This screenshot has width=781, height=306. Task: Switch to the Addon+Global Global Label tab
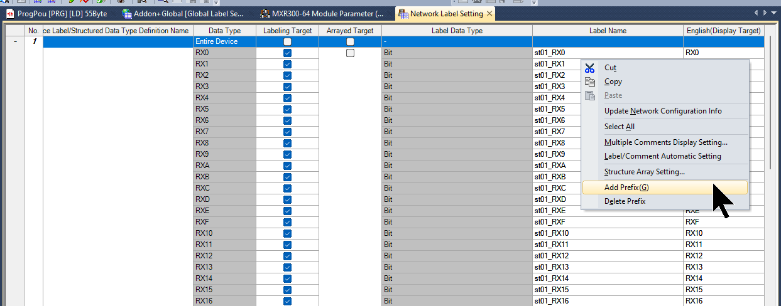188,14
